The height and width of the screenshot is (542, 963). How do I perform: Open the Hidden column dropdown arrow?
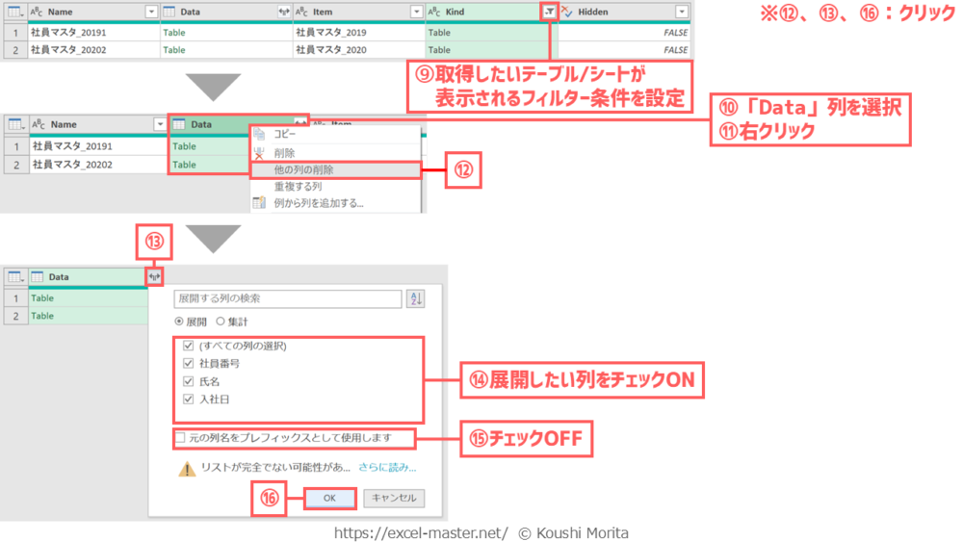tap(682, 12)
